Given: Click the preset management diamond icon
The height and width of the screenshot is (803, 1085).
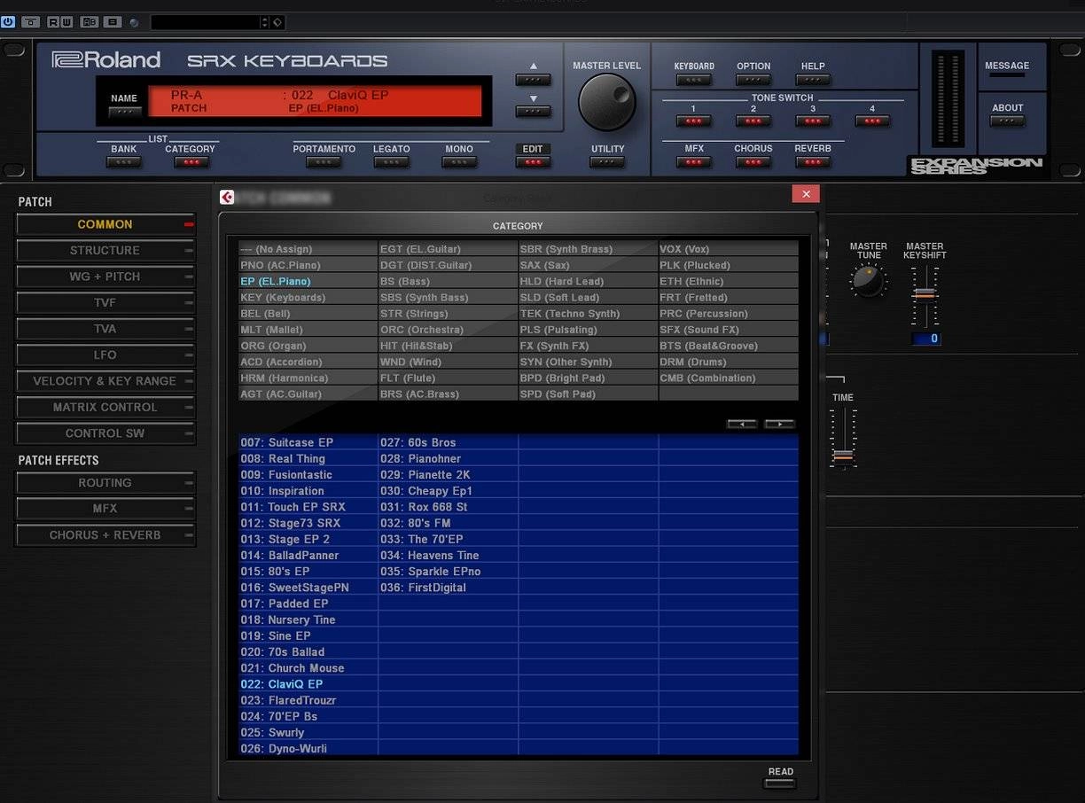Looking at the screenshot, I should (277, 21).
